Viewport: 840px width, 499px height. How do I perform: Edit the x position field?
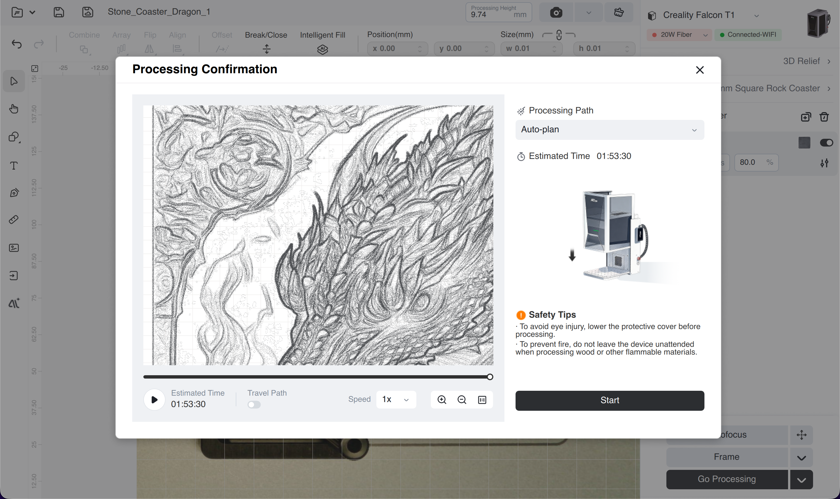(x=397, y=48)
